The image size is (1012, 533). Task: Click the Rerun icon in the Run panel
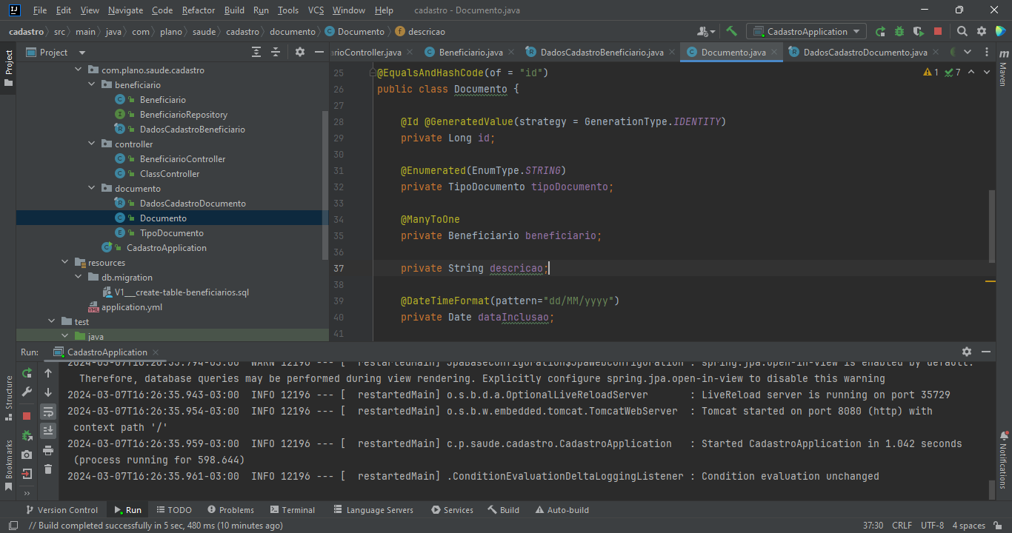pos(27,373)
